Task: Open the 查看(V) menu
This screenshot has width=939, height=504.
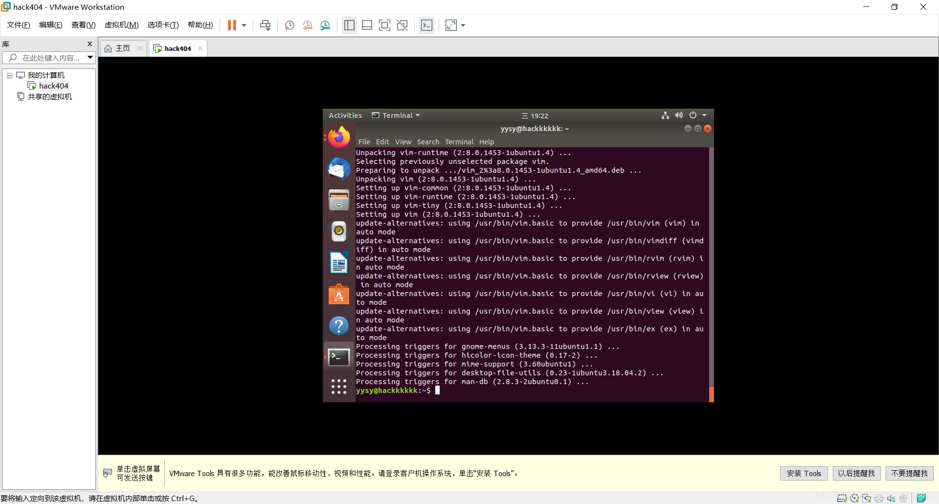Action: tap(83, 25)
